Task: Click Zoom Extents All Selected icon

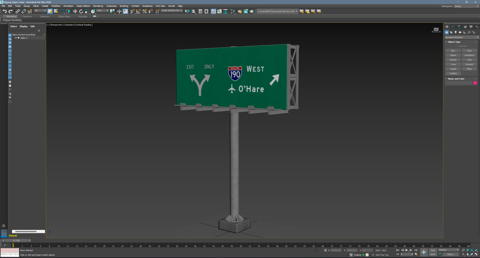Action: (476, 250)
